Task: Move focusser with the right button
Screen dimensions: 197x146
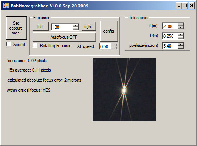Action: [x=88, y=26]
